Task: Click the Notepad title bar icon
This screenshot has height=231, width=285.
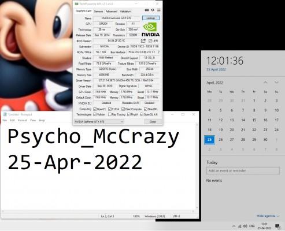Action: point(5,114)
